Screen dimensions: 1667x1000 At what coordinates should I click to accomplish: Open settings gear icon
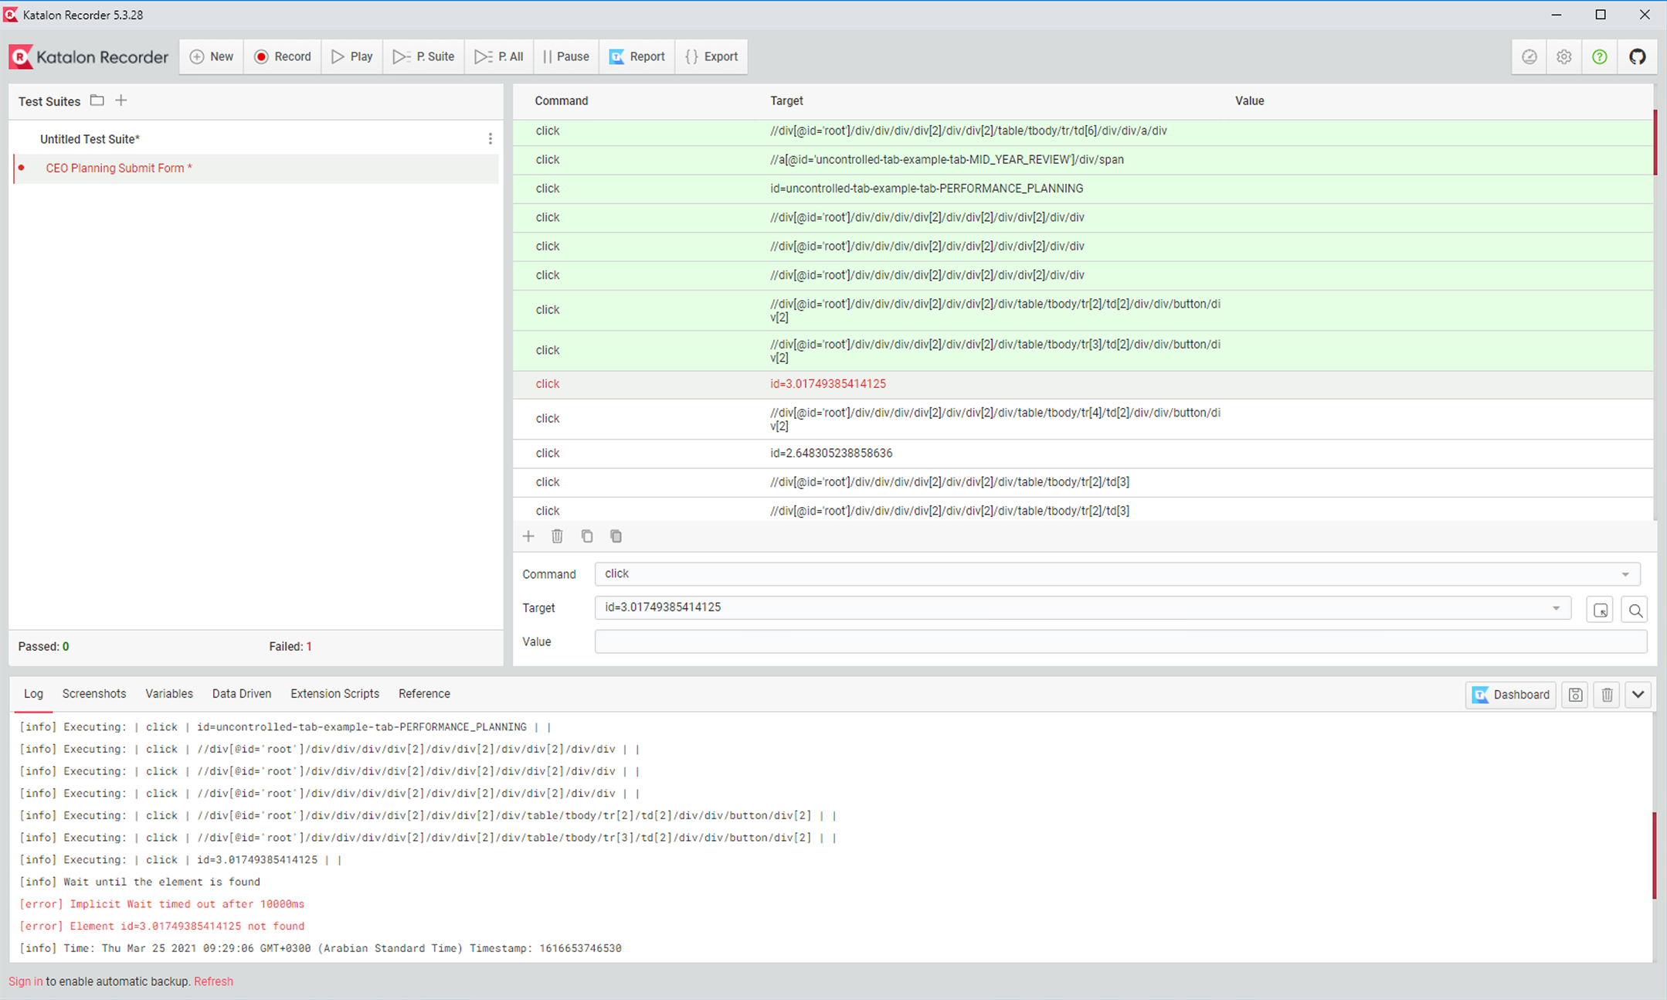tap(1564, 56)
